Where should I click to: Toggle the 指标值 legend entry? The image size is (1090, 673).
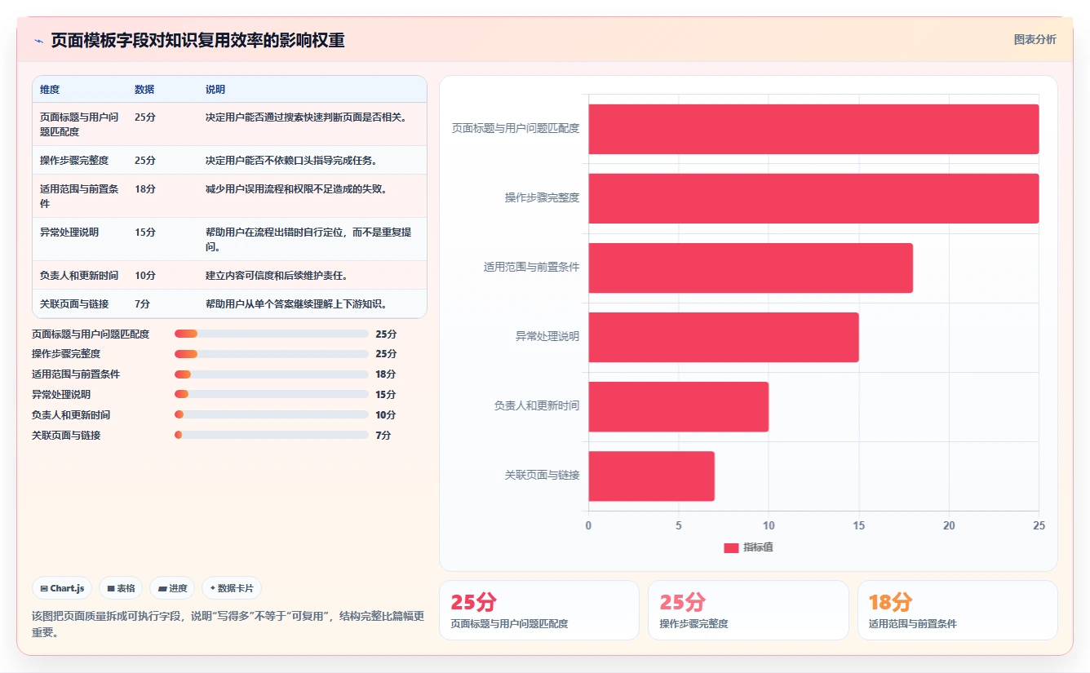[x=748, y=547]
